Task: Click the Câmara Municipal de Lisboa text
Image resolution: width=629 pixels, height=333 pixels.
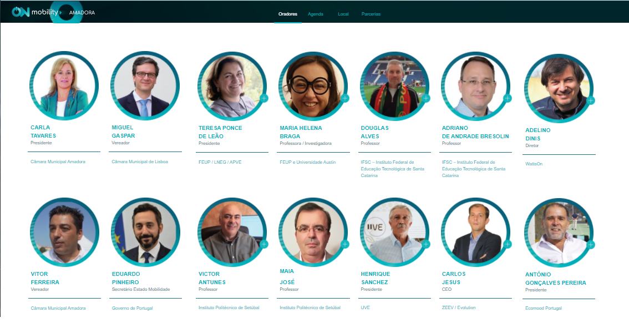Action: pyautogui.click(x=140, y=162)
